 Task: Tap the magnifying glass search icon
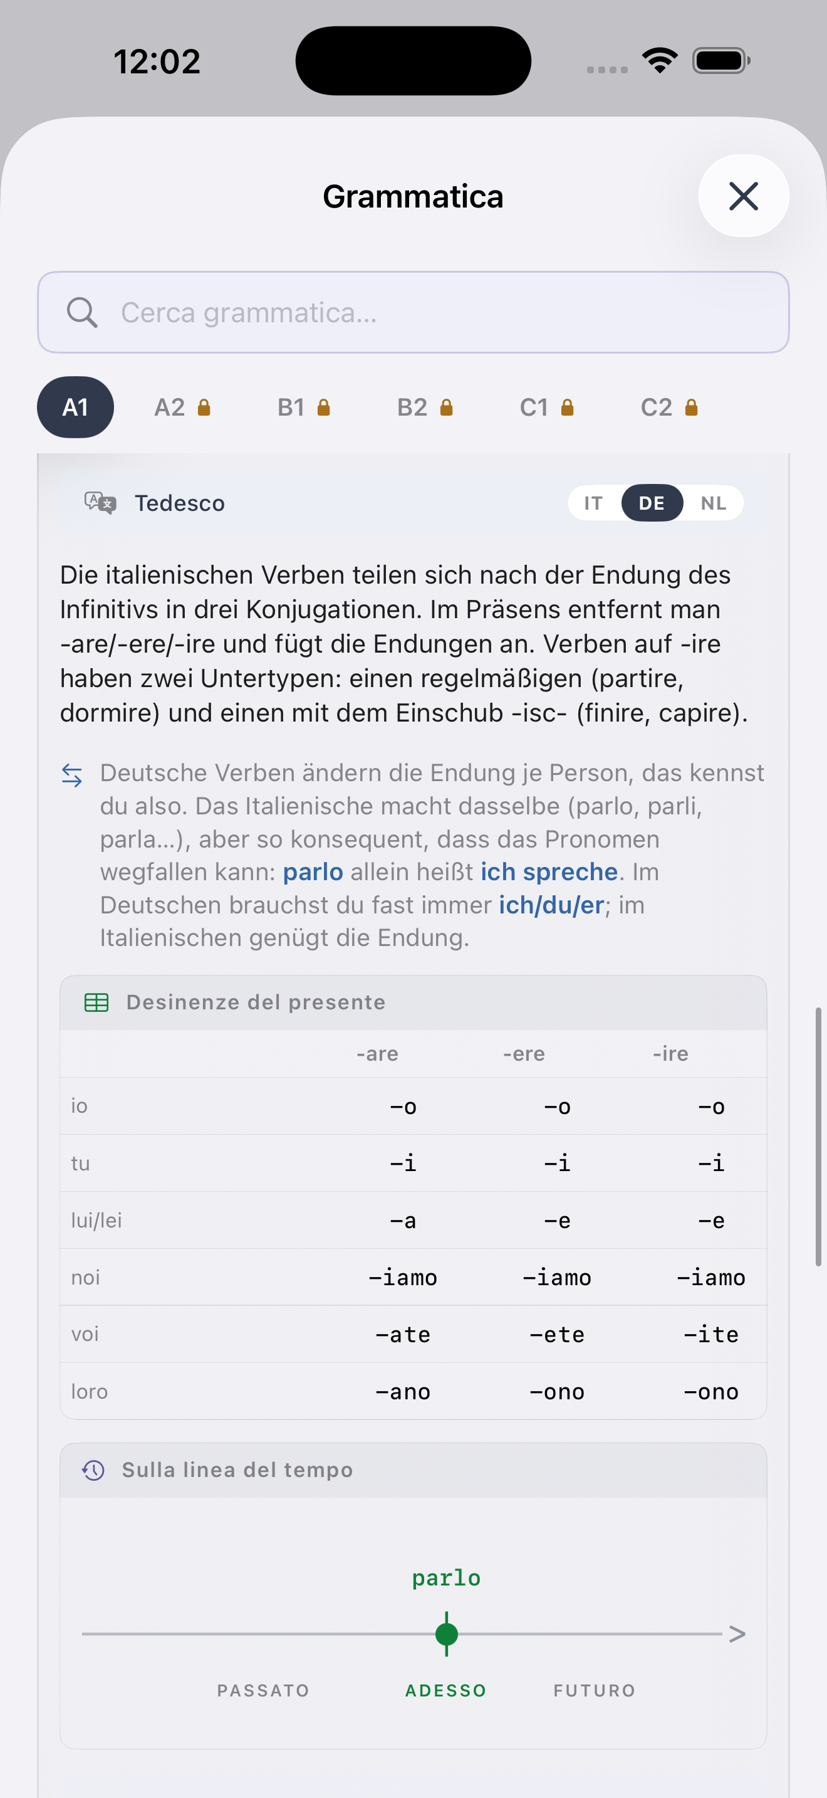point(81,312)
